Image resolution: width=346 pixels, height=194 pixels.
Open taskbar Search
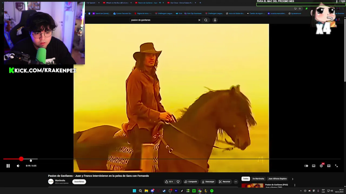point(140,191)
